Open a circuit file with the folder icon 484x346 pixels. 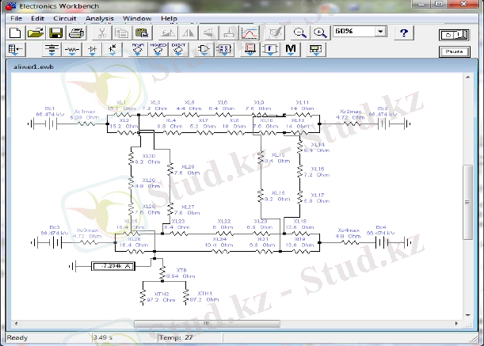point(36,33)
